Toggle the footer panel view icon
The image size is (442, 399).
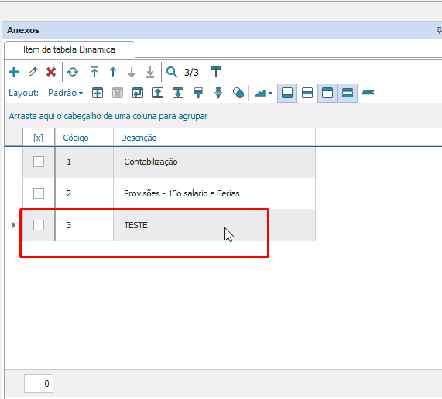(287, 93)
